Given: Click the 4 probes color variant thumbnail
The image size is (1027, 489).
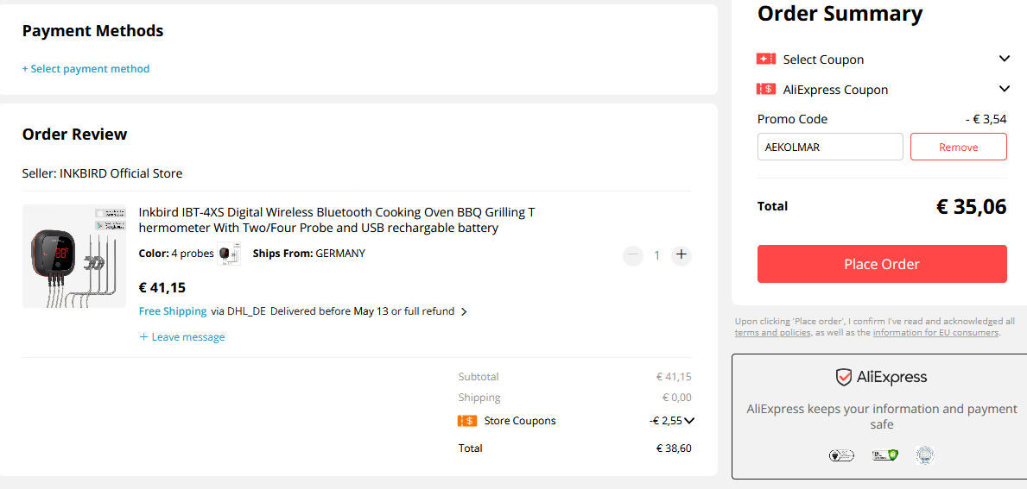Looking at the screenshot, I should 225,254.
